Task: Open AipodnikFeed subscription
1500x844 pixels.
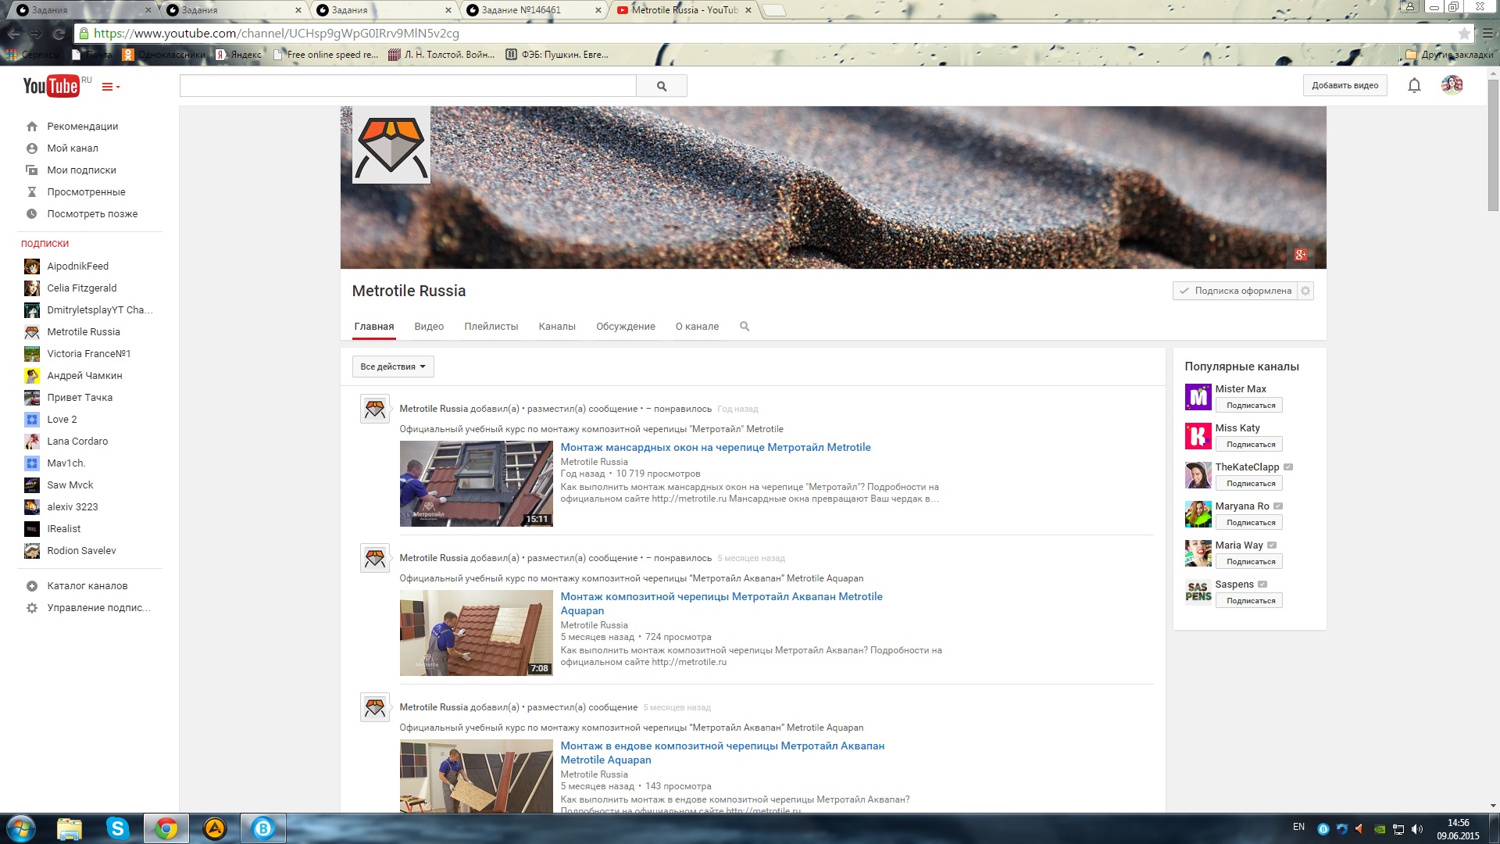Action: 77,266
